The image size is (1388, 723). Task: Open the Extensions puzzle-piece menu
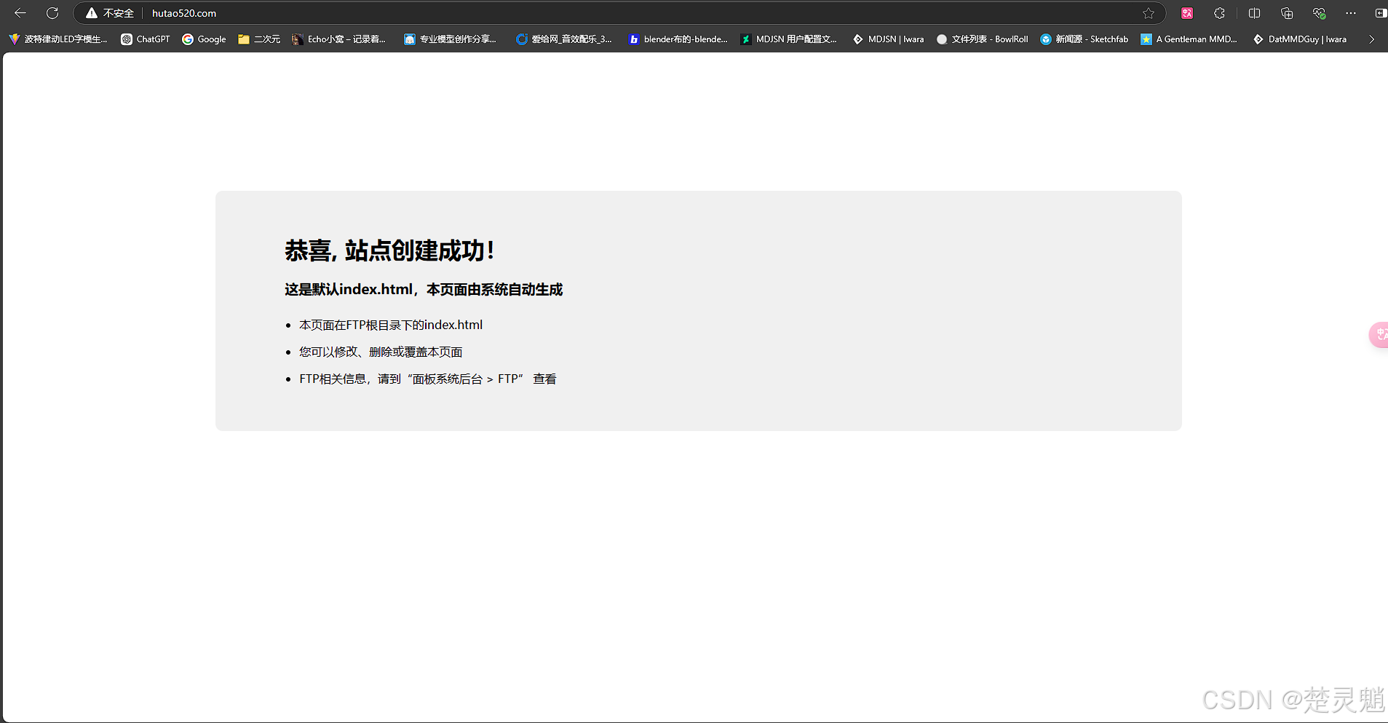point(1219,13)
